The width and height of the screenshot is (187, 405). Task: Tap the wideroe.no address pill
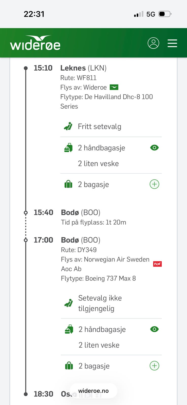coord(93,391)
